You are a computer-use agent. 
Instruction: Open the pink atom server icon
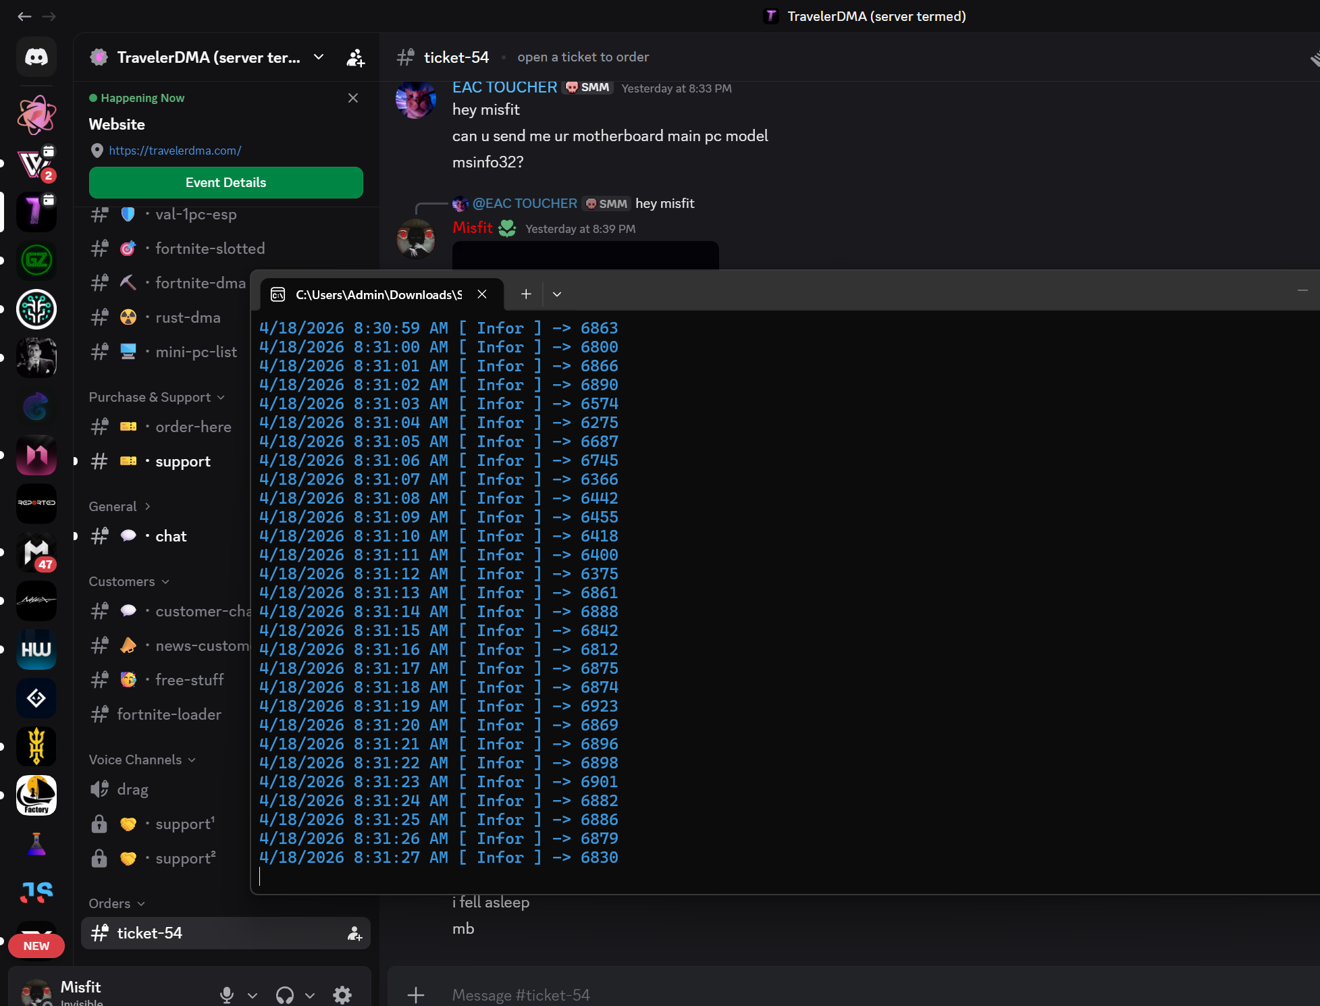[x=36, y=115]
